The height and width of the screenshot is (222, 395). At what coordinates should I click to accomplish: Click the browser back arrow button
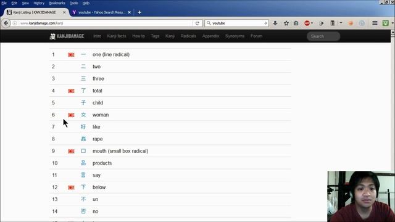(x=6, y=23)
